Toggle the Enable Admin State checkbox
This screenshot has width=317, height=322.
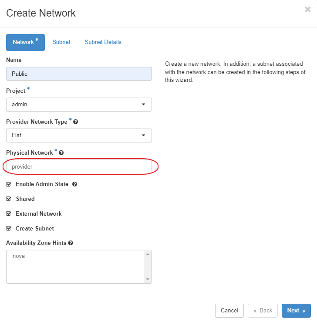9,184
